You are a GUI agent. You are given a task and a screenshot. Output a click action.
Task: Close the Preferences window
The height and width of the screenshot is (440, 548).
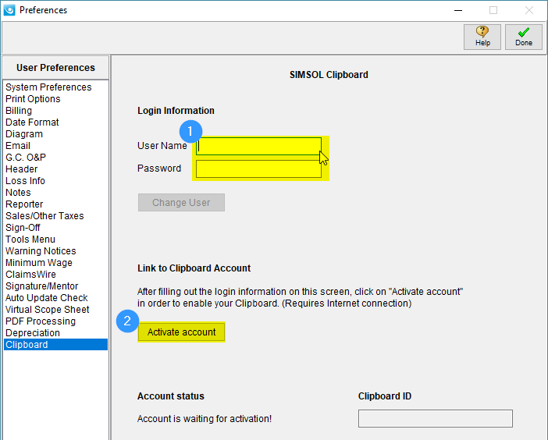529,10
